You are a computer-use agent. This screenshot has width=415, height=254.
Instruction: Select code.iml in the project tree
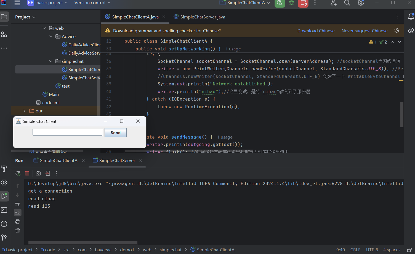click(48, 102)
